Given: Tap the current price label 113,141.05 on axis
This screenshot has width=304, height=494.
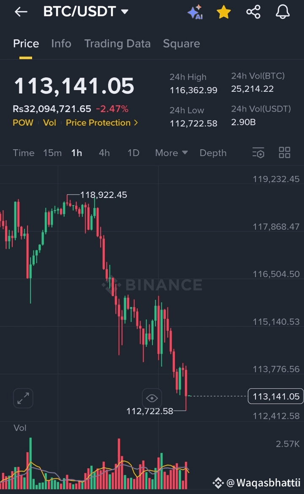Looking at the screenshot, I should pos(276,396).
